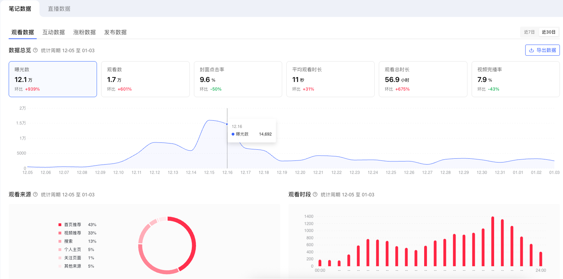
Task: Click the 其他来源 legend label
Action: click(72, 266)
